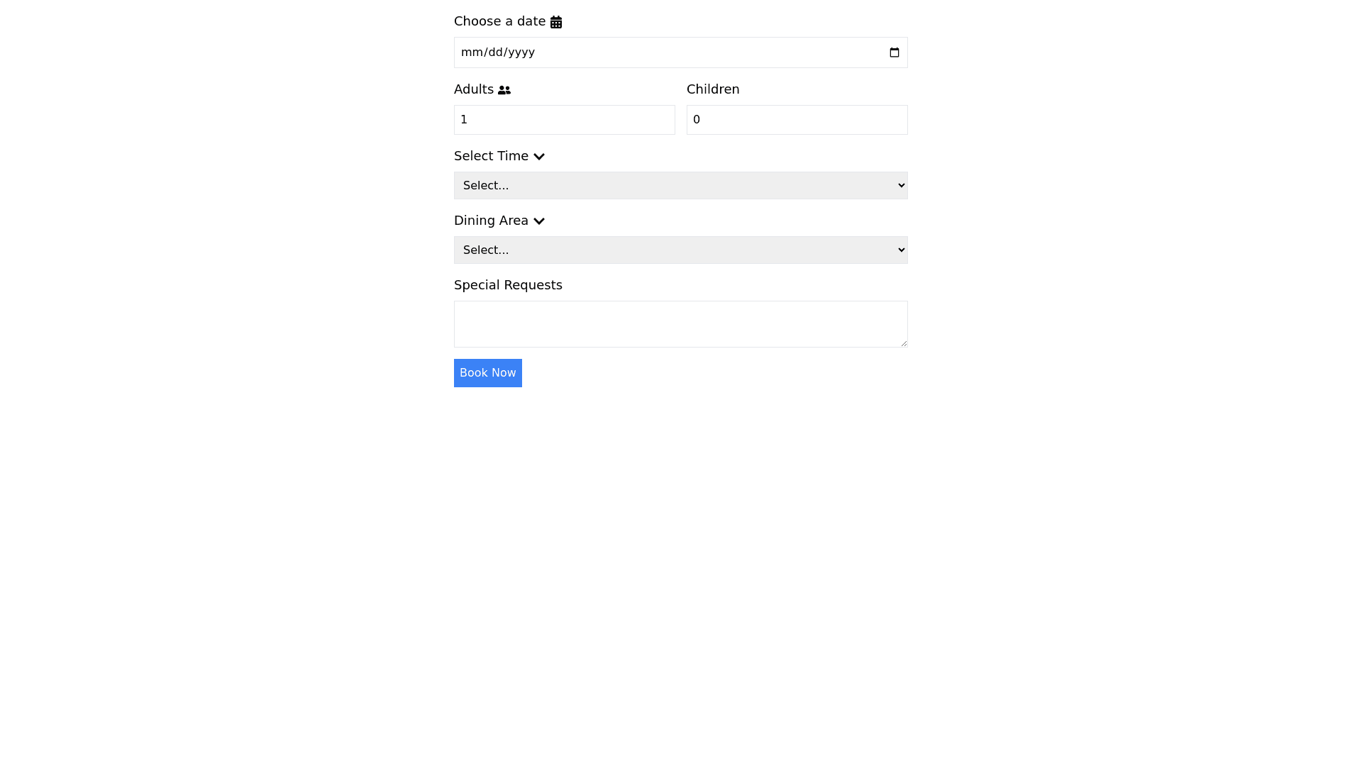Screen dimensions: 1362x766
Task: Click the Special Requests label text
Action: tap(508, 285)
